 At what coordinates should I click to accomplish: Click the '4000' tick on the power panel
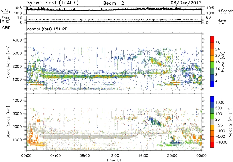[x=17, y=40]
